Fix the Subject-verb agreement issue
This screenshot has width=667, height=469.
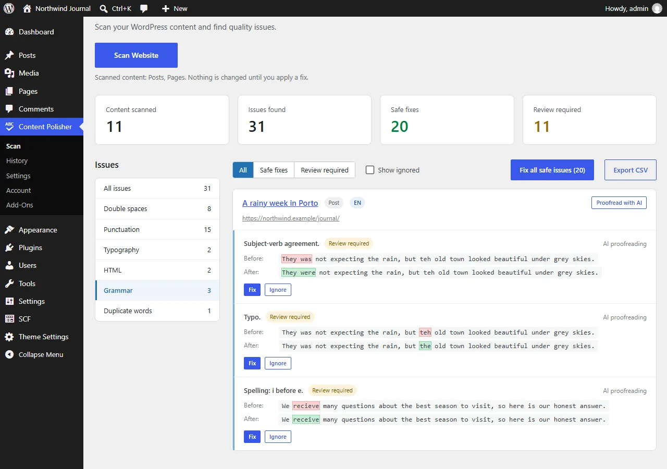coord(252,290)
